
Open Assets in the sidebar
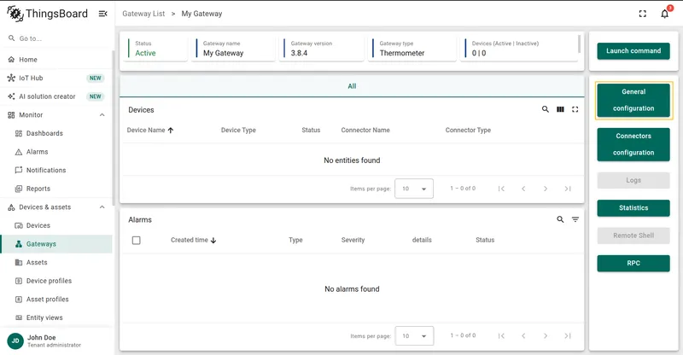click(x=56, y=262)
